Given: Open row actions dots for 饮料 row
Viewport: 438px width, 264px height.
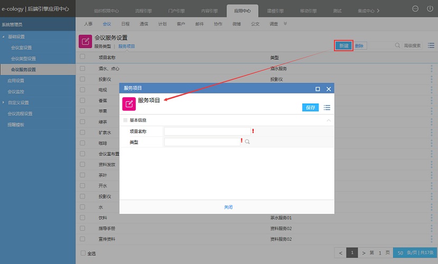Looking at the screenshot, I should point(432,218).
